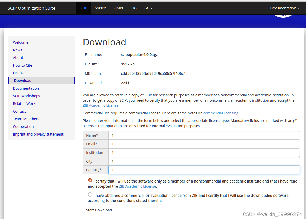Image resolution: width=306 pixels, height=219 pixels.
Task: Go to SCIP Workshops
Action: 26,96
